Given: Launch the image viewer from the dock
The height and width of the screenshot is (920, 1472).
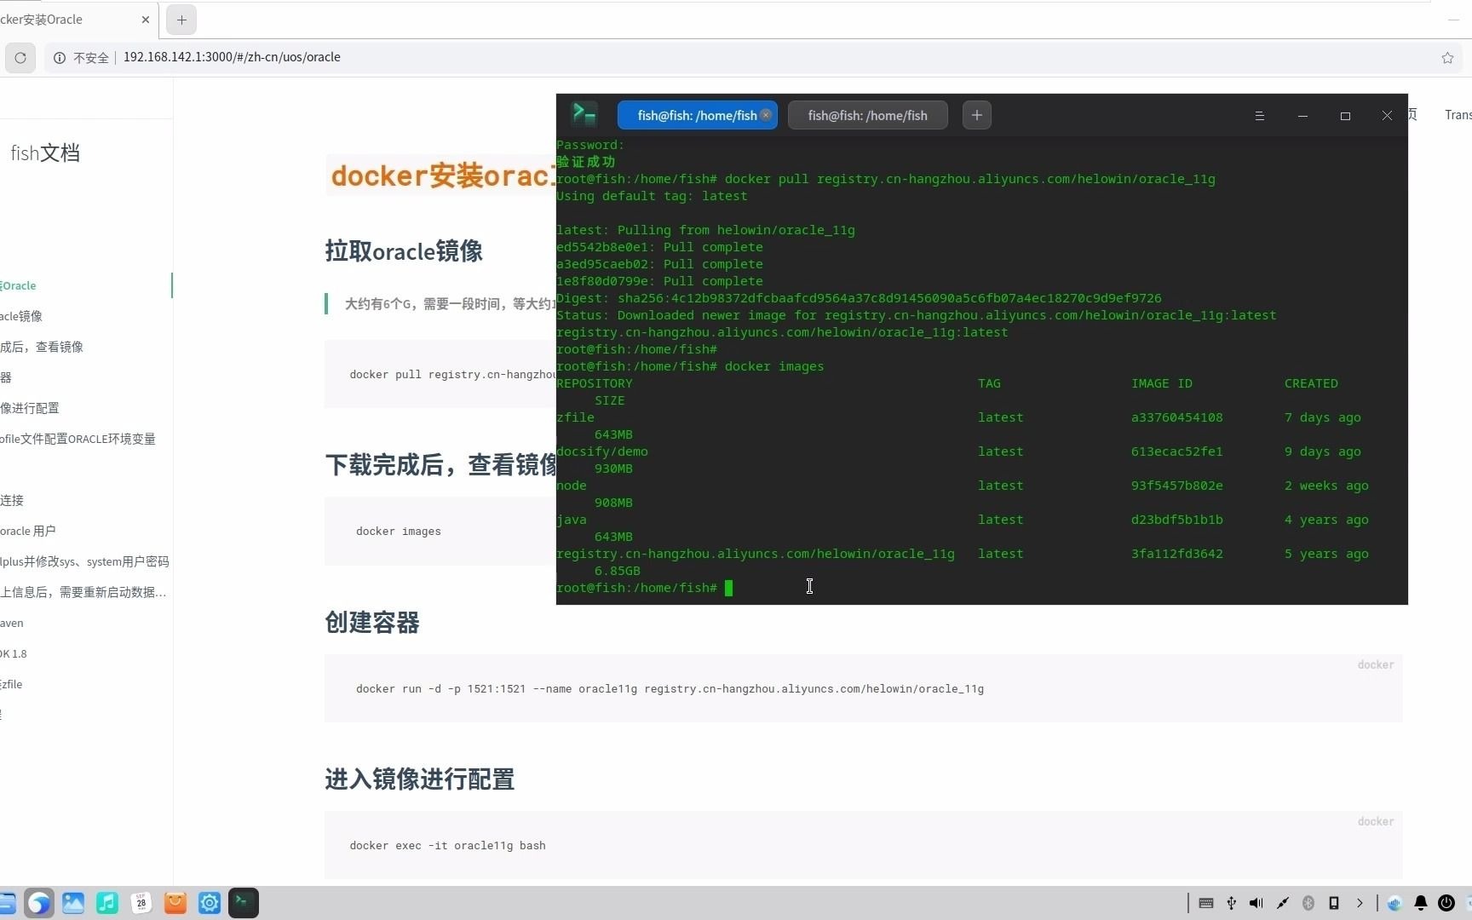Looking at the screenshot, I should 73,903.
